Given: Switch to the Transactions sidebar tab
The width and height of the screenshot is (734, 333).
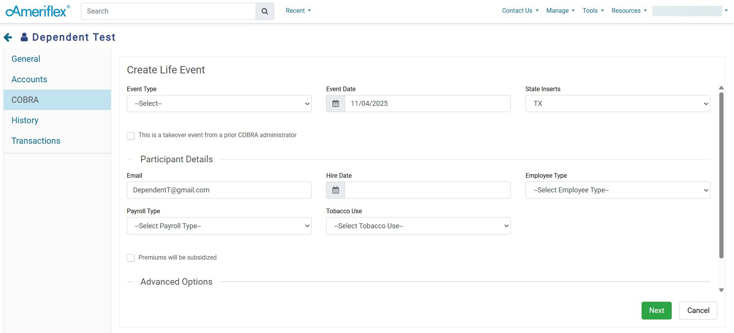Looking at the screenshot, I should tap(36, 141).
